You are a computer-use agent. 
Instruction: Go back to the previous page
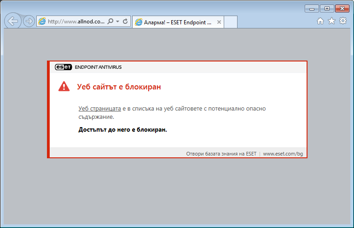[x=13, y=21]
